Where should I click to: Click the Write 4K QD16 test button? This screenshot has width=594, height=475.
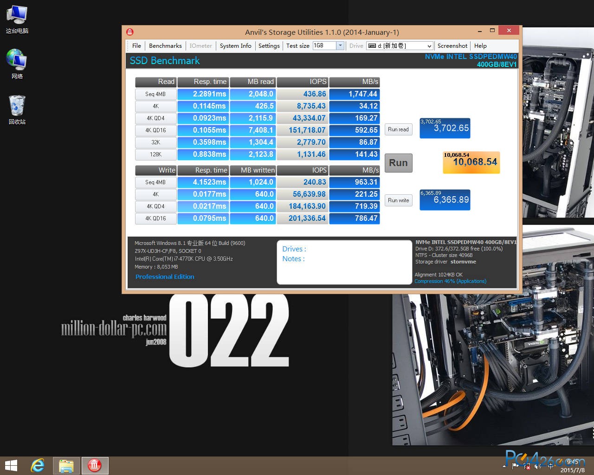pos(155,218)
